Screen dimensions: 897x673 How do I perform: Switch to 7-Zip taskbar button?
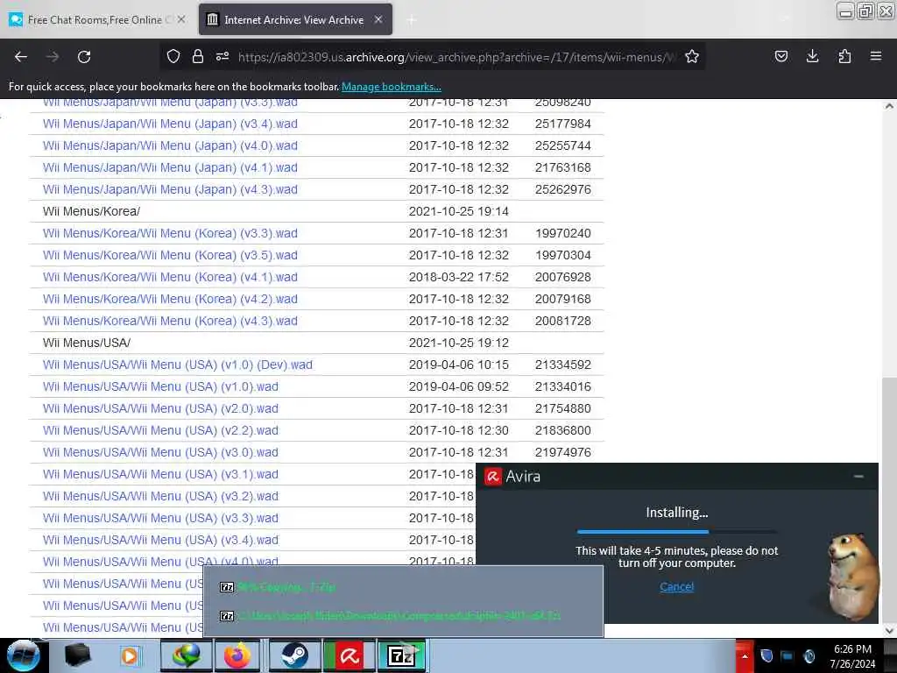coord(401,655)
